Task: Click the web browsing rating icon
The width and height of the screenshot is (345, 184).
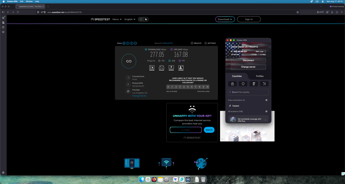Action: 152,67
